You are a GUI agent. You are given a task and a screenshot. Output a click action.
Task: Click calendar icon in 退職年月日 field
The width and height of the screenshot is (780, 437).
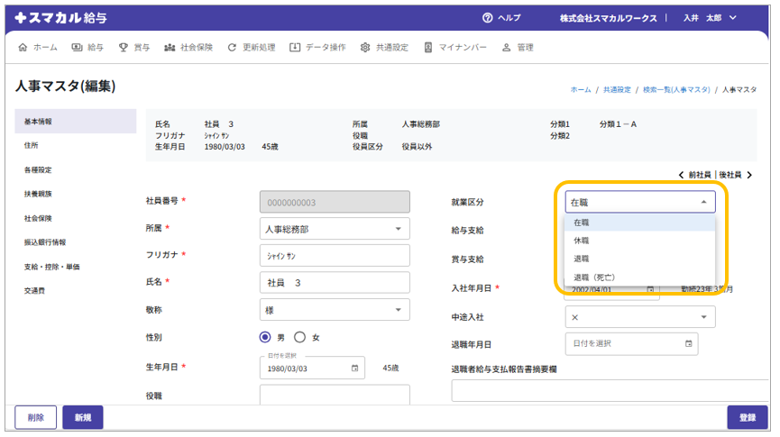(x=689, y=343)
